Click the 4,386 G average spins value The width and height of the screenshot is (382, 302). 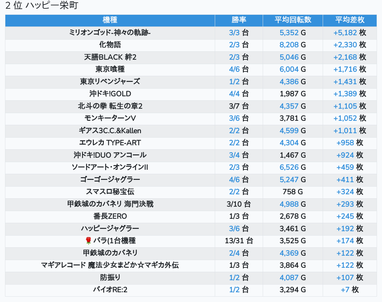pos(293,82)
